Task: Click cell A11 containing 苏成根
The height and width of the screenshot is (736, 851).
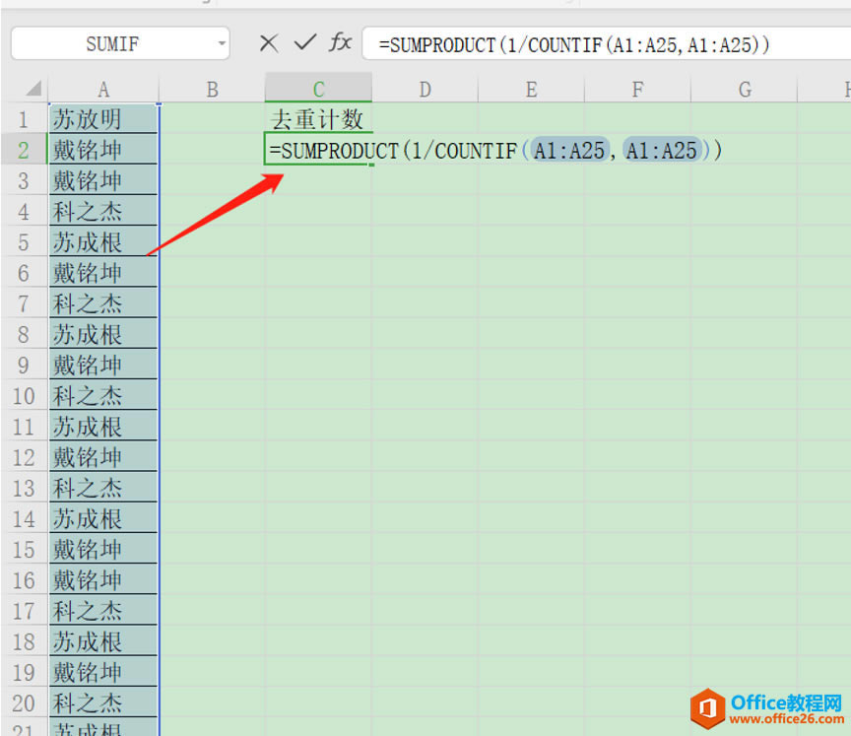Action: click(x=103, y=426)
